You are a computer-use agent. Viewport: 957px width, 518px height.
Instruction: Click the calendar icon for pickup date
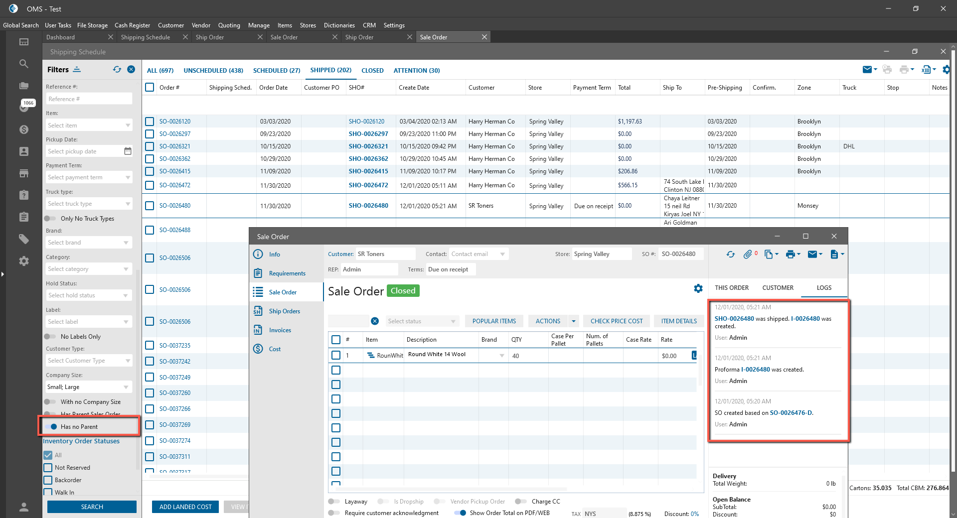[x=128, y=151]
